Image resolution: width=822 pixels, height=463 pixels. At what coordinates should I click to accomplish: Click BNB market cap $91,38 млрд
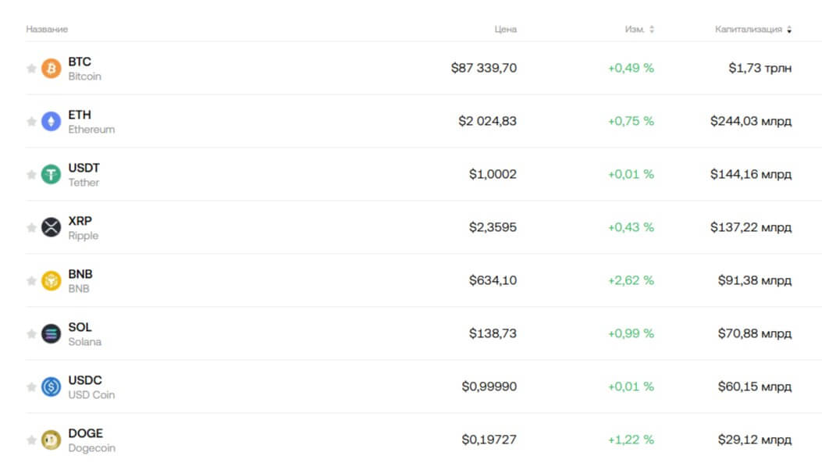(754, 281)
